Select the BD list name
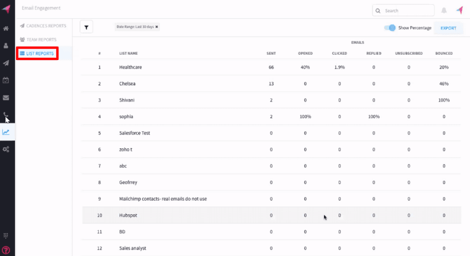470x256 pixels. (122, 232)
